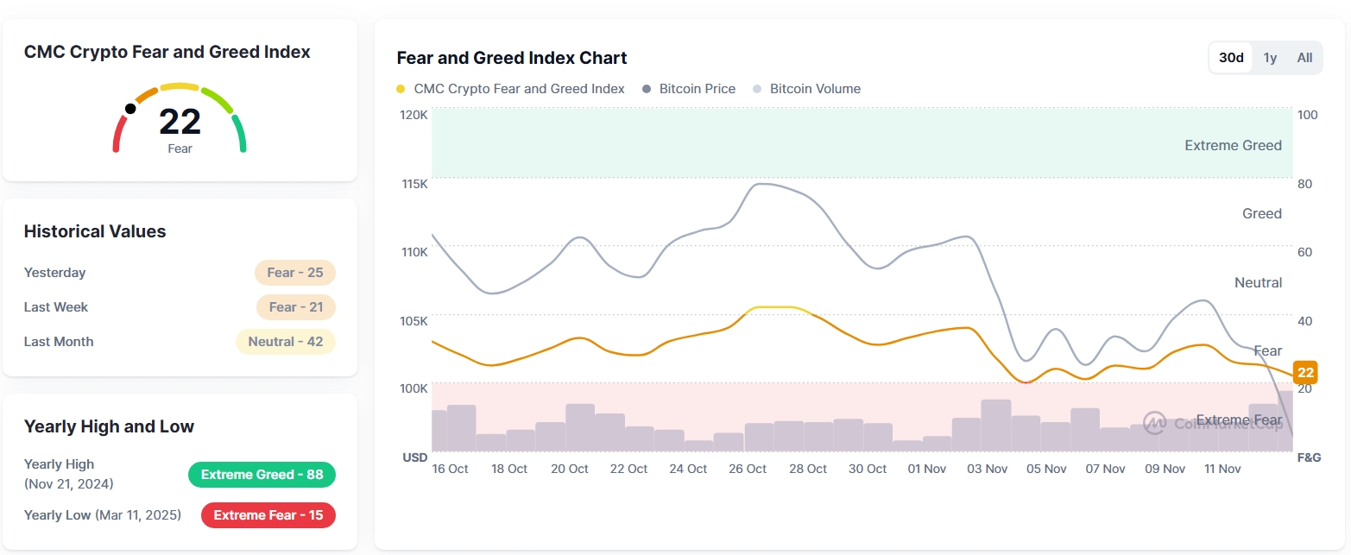Click the 120K price axis label
This screenshot has height=555, width=1351.
point(413,115)
